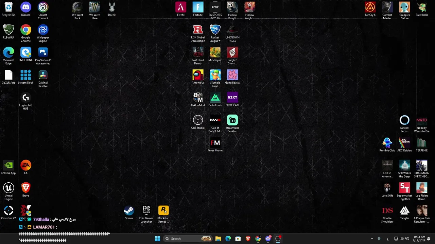The image size is (435, 244).
Task: Open Burglin' Gnomes desktop icon
Action: (x=232, y=56)
